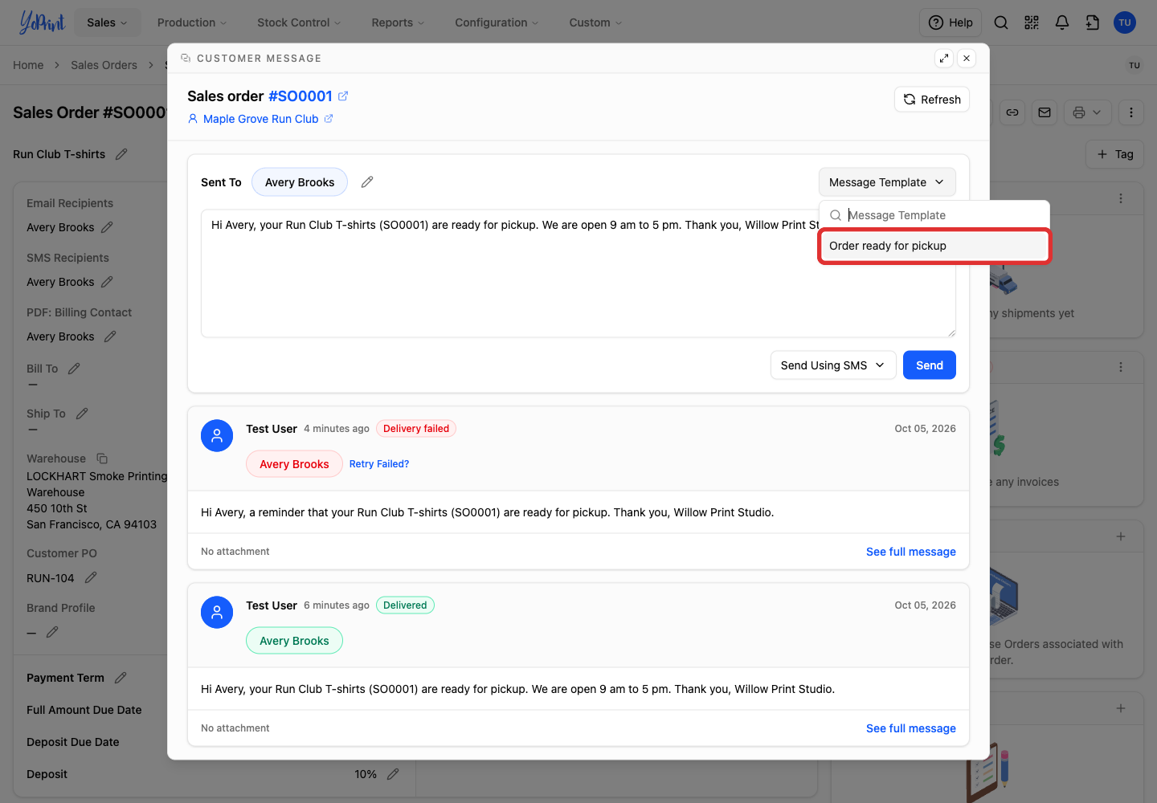The height and width of the screenshot is (803, 1157).
Task: Open sales order SO0001 external link icon
Action: (343, 96)
